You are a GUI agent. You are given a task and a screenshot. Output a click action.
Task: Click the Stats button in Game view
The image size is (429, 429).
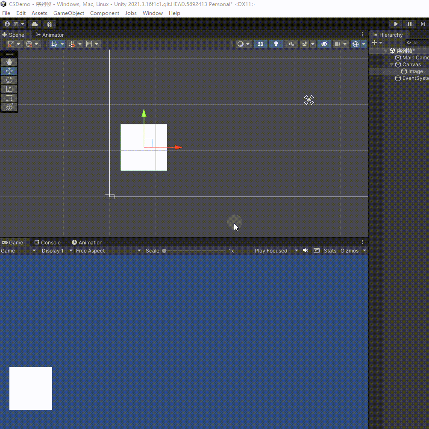(x=330, y=251)
